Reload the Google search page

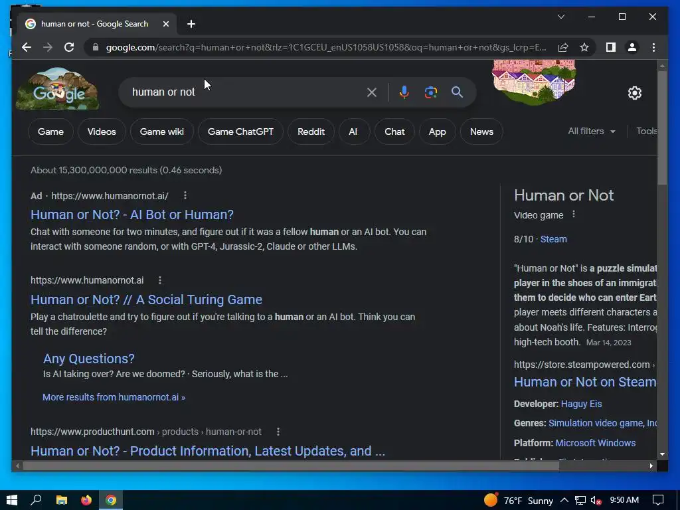69,47
